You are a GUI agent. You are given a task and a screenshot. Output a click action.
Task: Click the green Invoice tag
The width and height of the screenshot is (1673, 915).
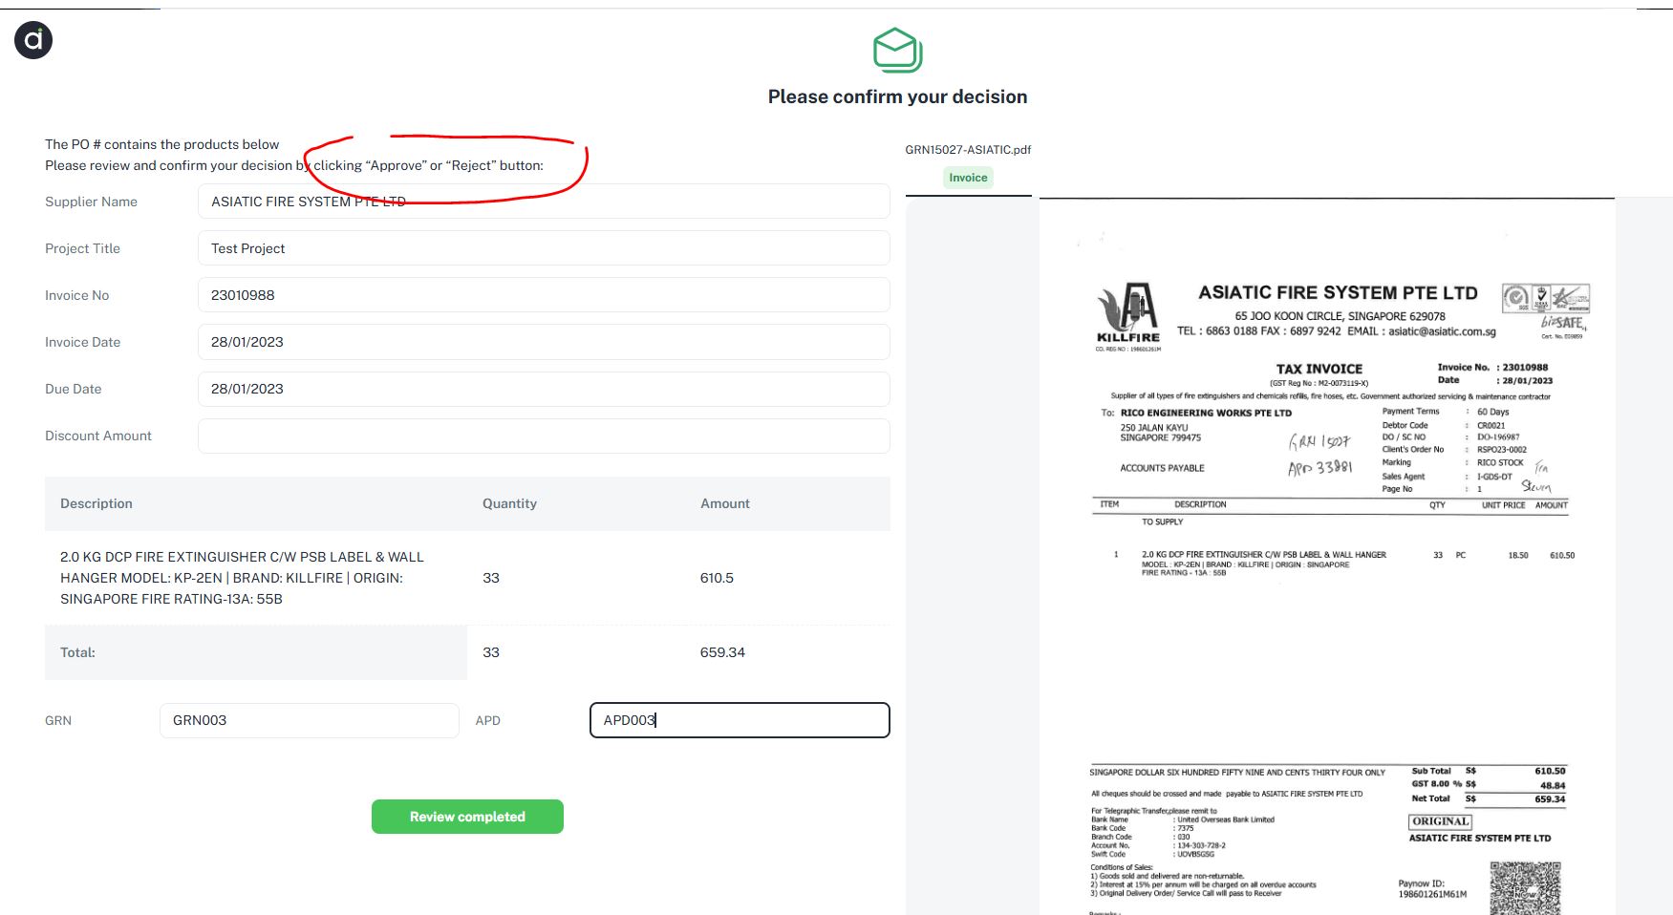click(968, 178)
